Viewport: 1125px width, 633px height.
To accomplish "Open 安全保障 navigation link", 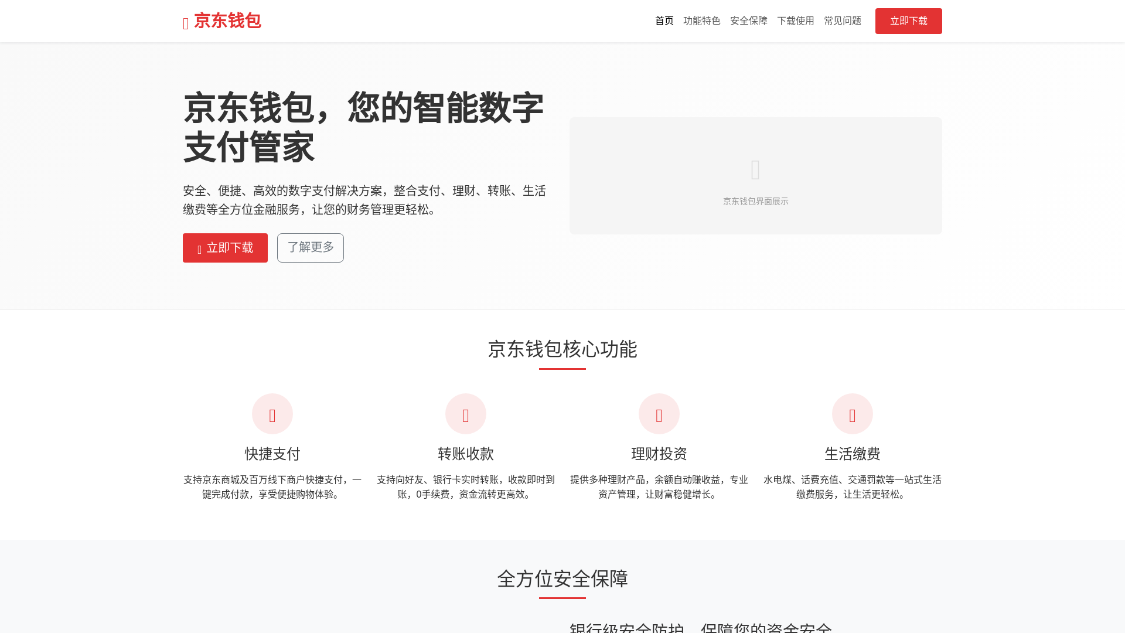I will (749, 21).
